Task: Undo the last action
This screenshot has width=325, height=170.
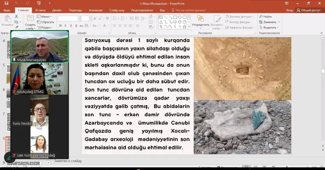Action: click(x=17, y=3)
